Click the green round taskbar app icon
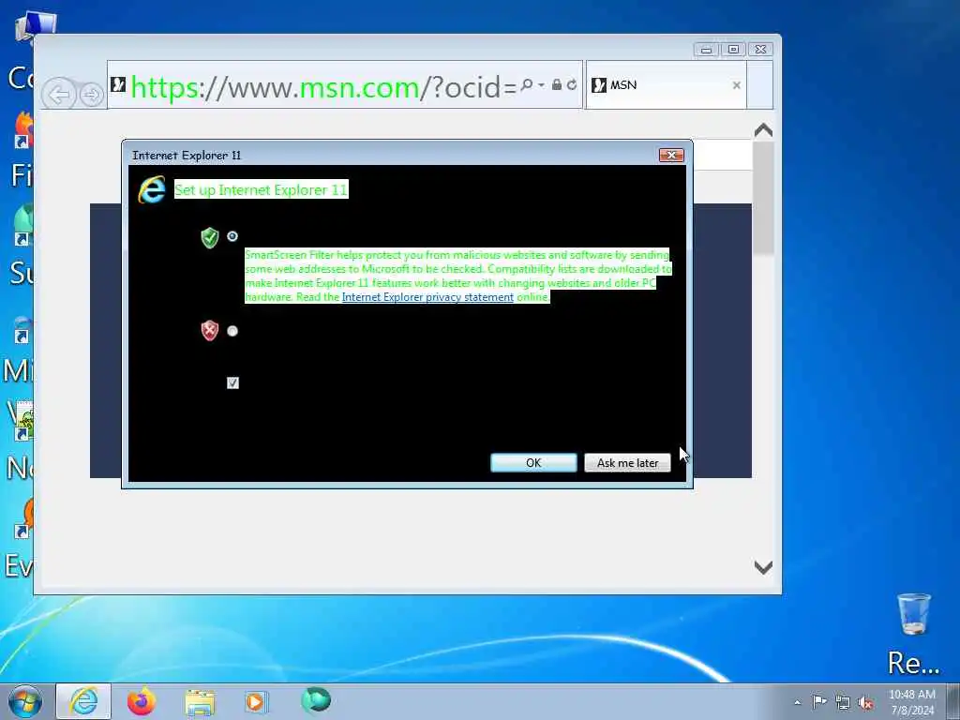 [x=316, y=700]
